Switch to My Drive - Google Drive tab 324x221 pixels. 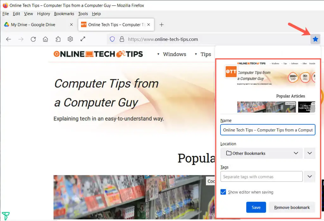[33, 25]
